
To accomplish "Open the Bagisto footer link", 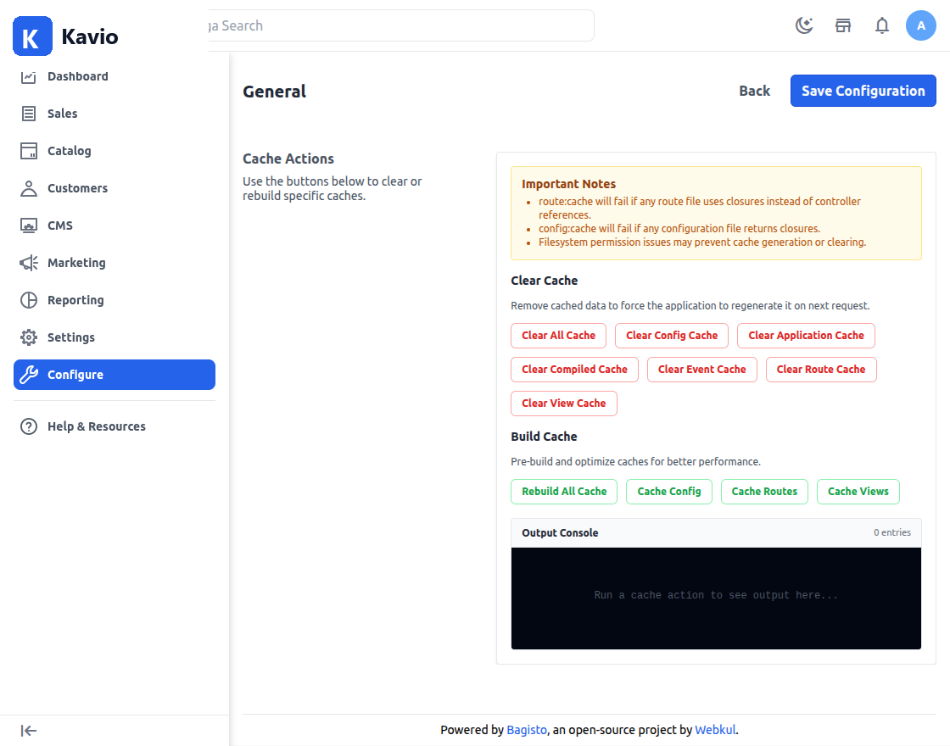I will point(527,730).
